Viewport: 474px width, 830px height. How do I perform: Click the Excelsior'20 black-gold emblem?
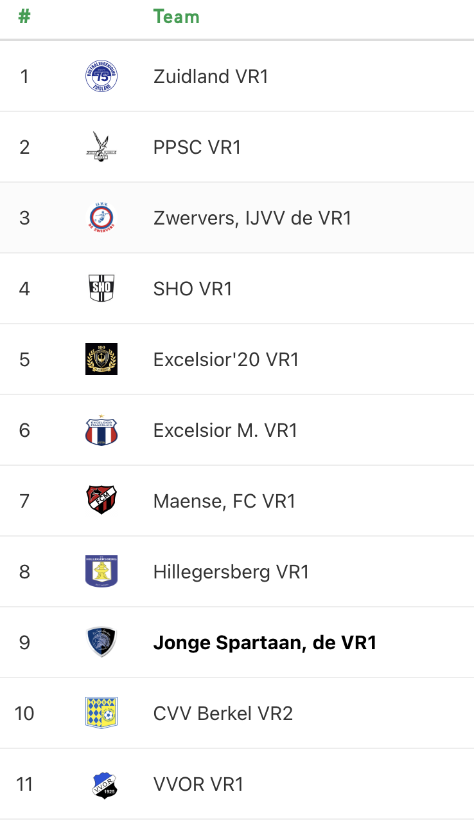(x=101, y=360)
